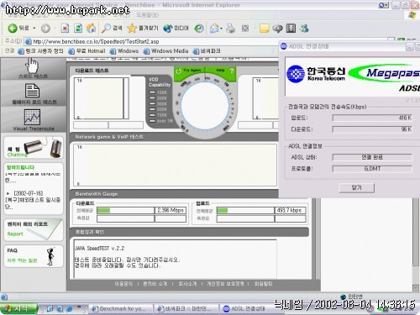Image resolution: width=420 pixels, height=315 pixels.
Task: Stop page loading with the red X icon
Action: click(x=65, y=29)
